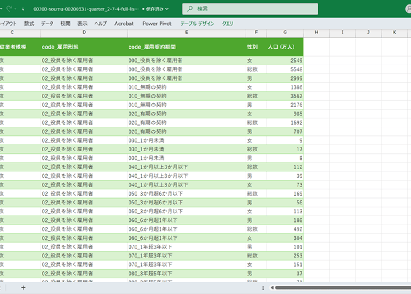The height and width of the screenshot is (294, 411).
Task: Click the magnifier icon in search box
Action: coord(190,8)
